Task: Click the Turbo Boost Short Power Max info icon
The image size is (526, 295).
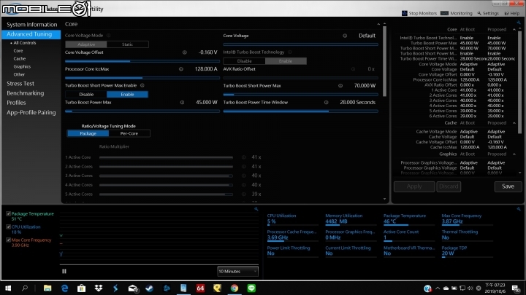Action: (x=340, y=86)
